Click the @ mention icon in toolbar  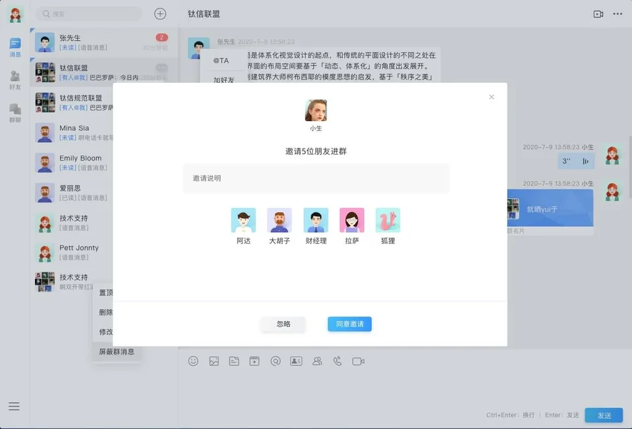(x=275, y=361)
